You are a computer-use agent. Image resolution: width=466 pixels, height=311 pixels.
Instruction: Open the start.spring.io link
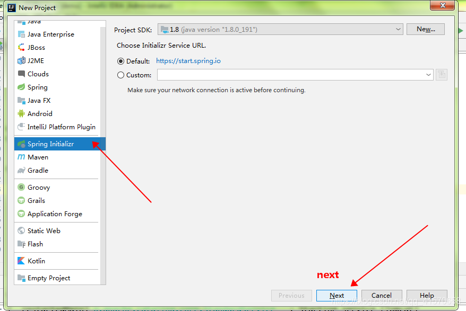[x=188, y=61]
